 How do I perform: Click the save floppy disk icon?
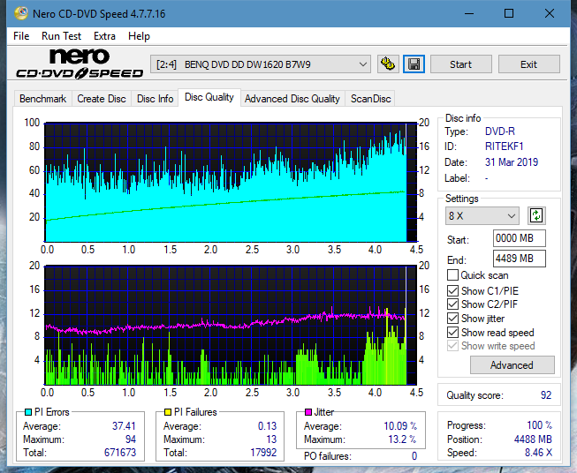tap(414, 64)
